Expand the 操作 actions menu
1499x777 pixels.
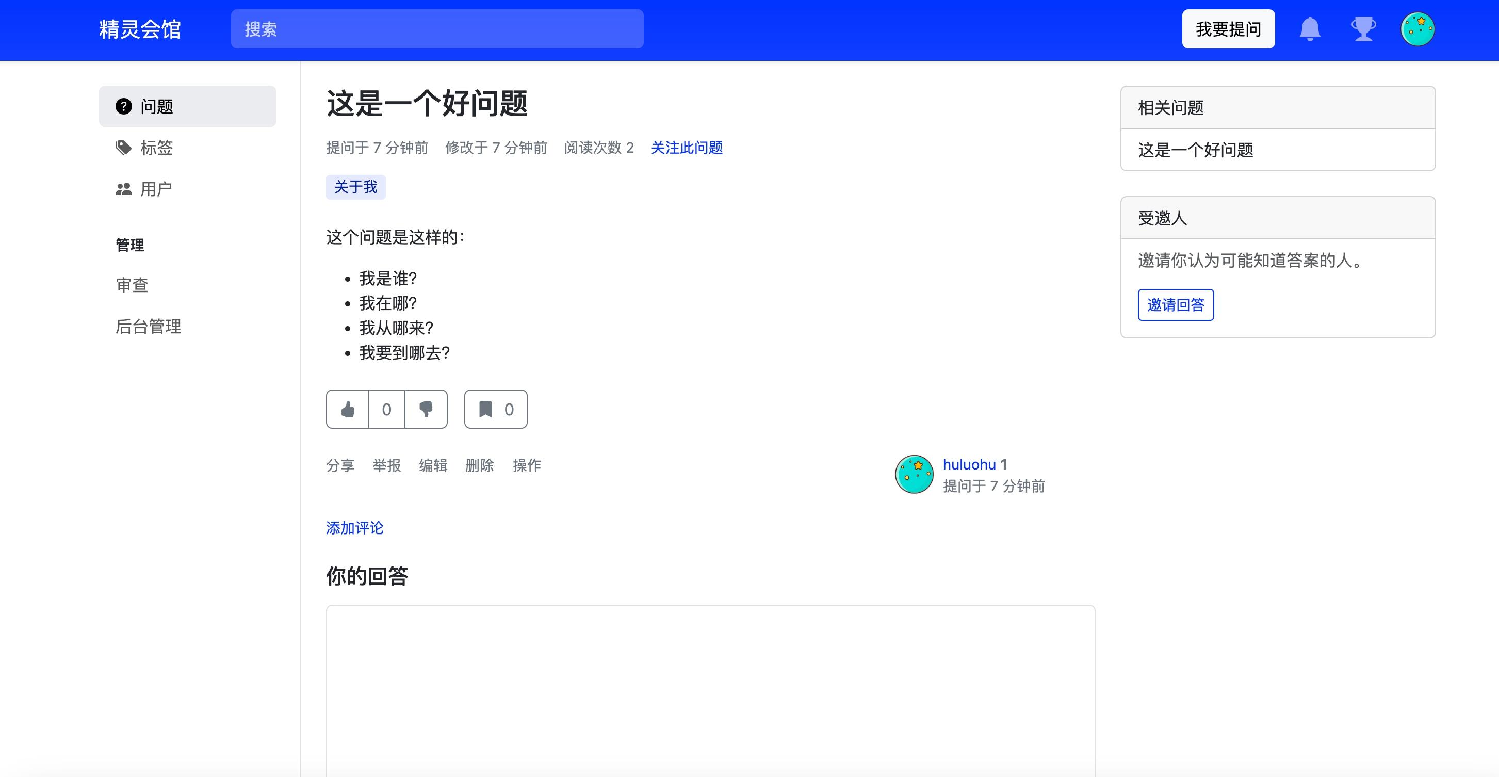click(x=527, y=465)
